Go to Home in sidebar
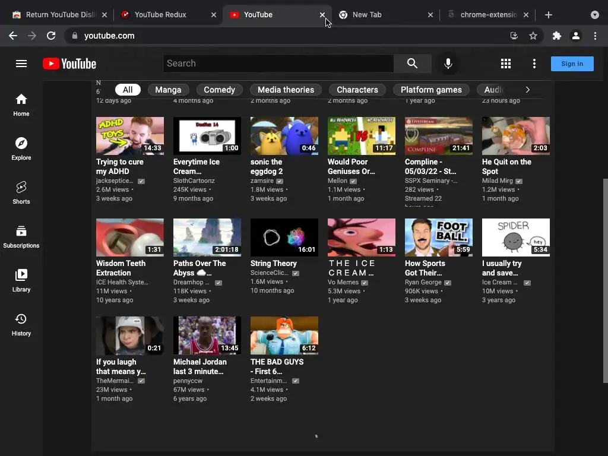 [x=21, y=105]
